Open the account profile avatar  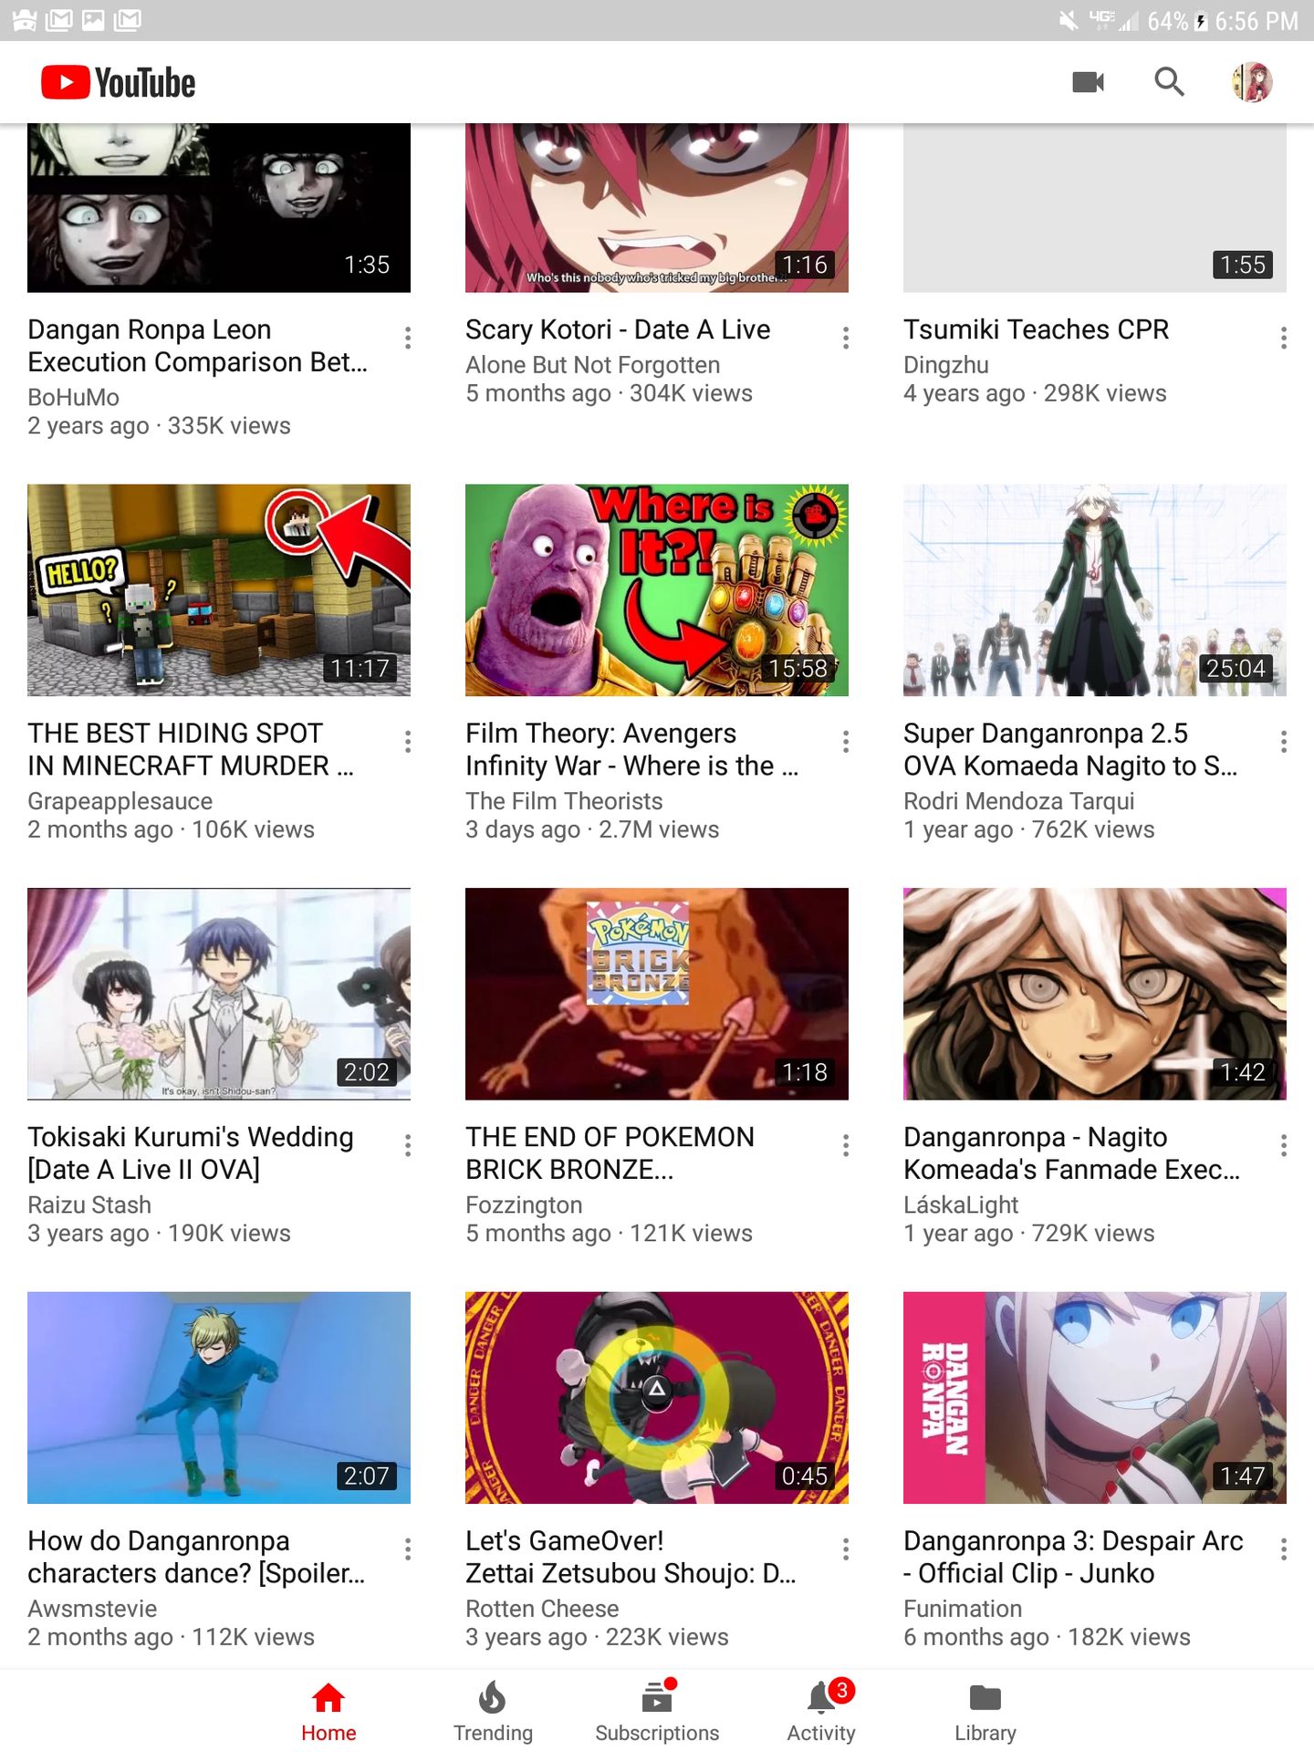[1252, 82]
